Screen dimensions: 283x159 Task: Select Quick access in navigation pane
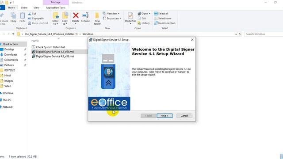coord(10,44)
